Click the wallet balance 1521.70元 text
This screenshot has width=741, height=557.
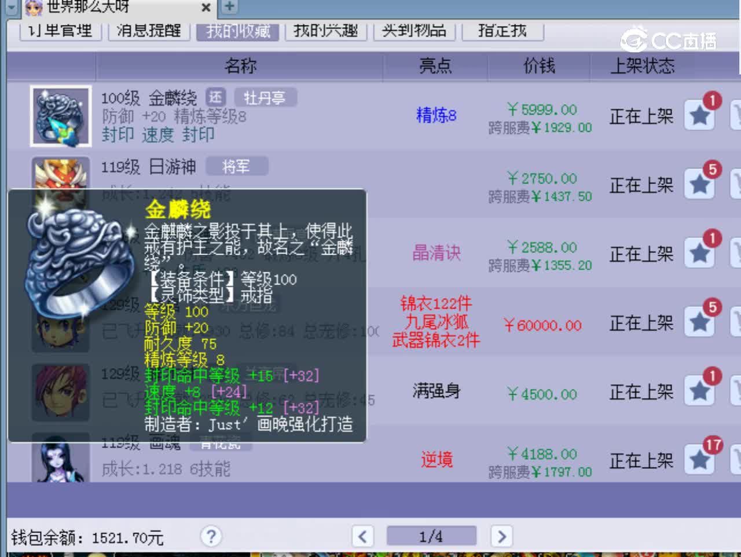127,537
